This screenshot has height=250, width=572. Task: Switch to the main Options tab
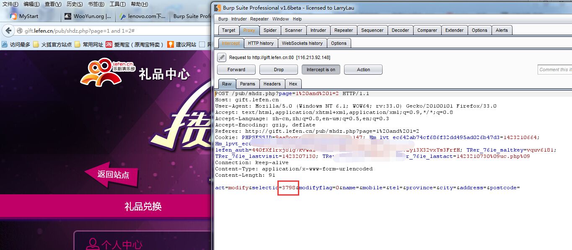tap(479, 30)
